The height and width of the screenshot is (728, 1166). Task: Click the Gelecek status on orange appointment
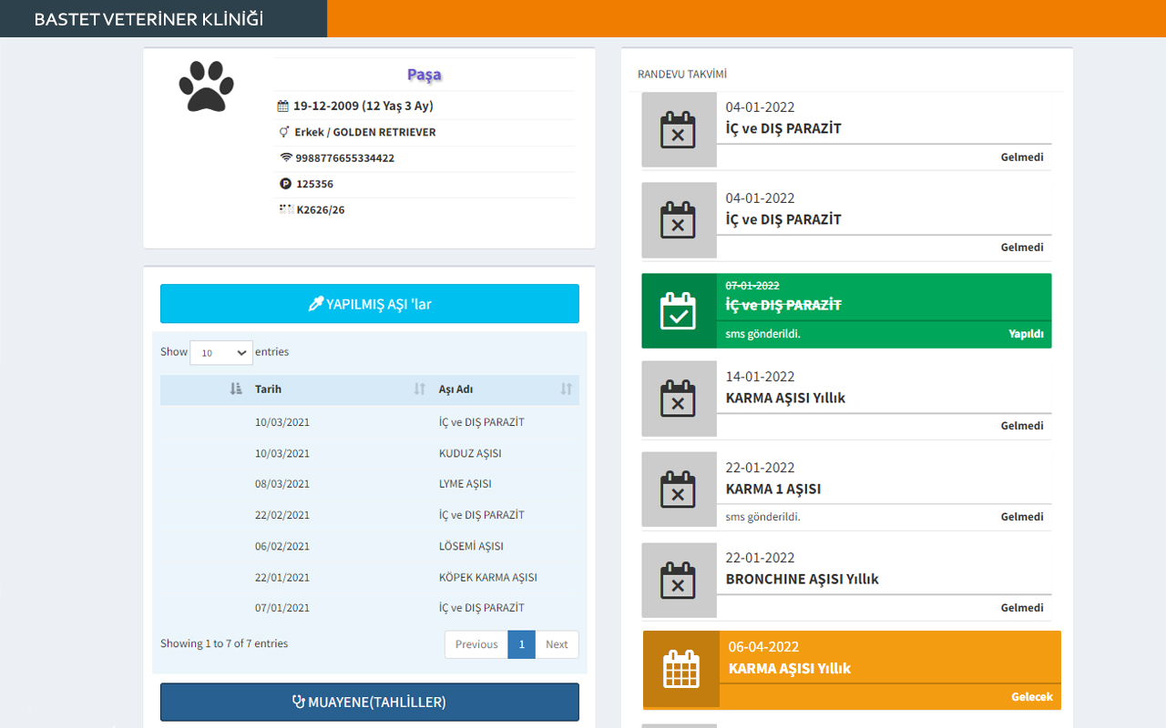coord(1032,697)
